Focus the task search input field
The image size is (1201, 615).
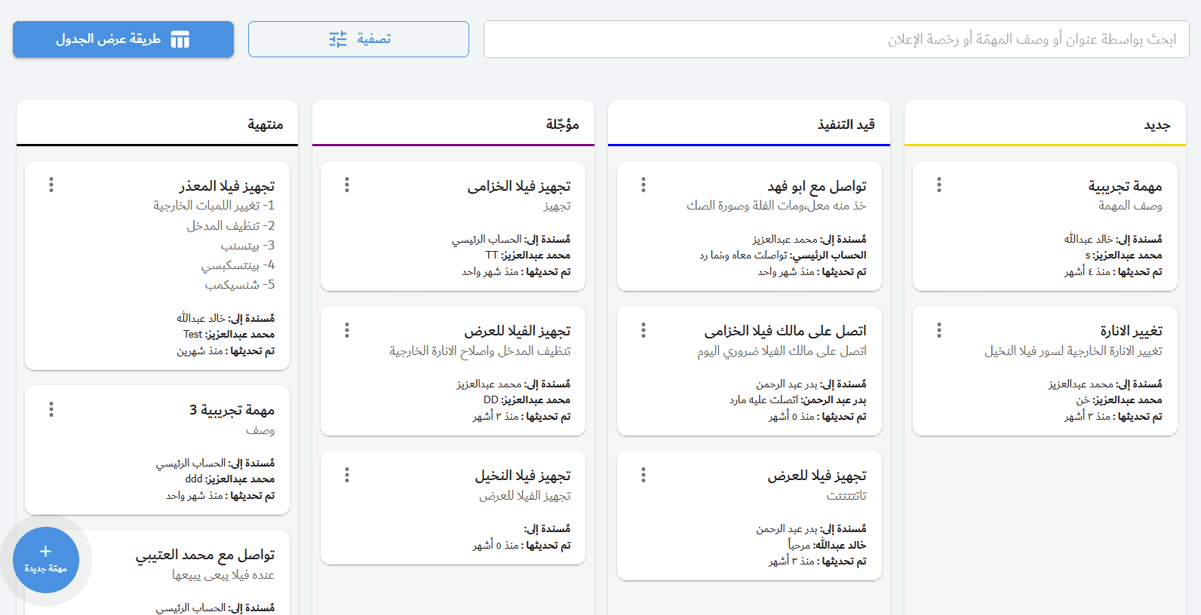[836, 39]
